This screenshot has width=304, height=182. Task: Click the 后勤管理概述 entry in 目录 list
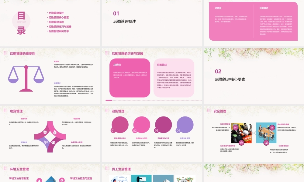point(56,13)
